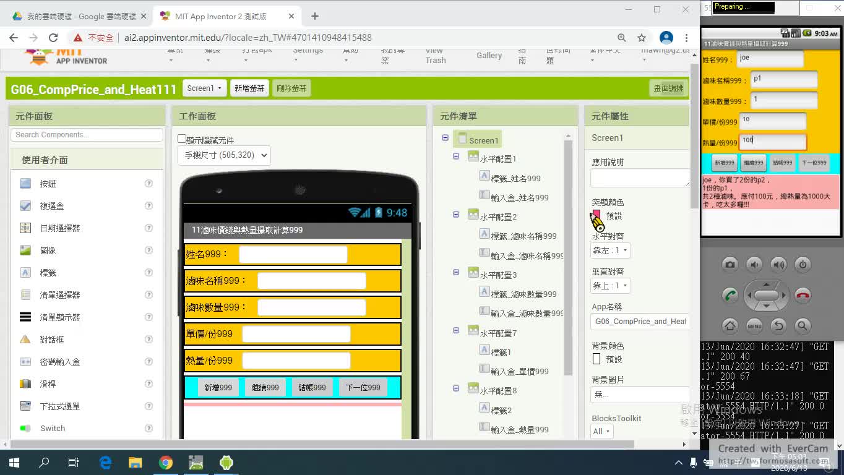The image size is (844, 475).
Task: Click the Chrome zoom magnifier icon
Action: click(x=622, y=38)
